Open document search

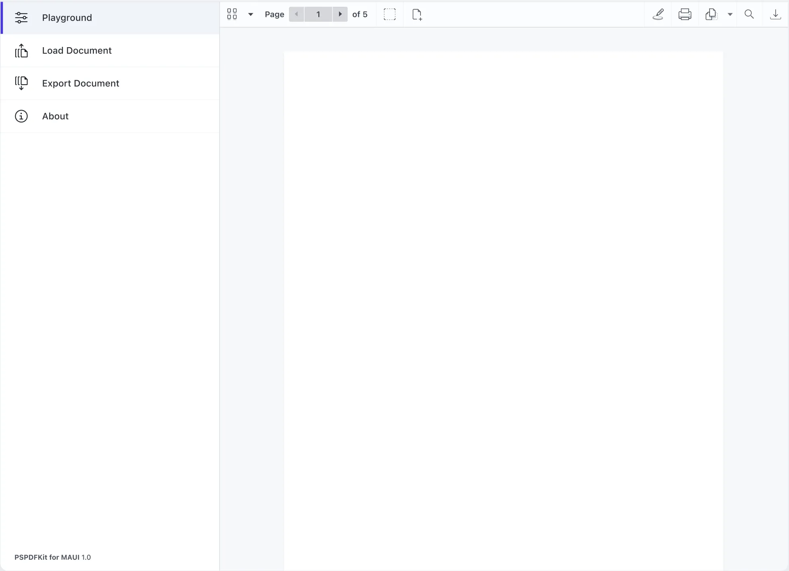pyautogui.click(x=749, y=15)
